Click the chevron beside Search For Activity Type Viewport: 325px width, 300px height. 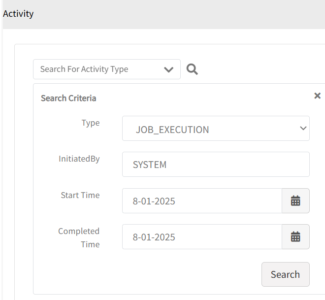tap(168, 69)
